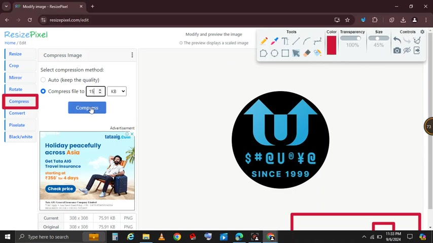This screenshot has width=433, height=243.
Task: Click the red Color swatch
Action: coord(331,46)
